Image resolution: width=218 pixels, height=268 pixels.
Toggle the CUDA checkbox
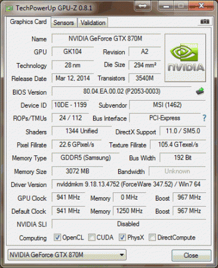pos(92,237)
